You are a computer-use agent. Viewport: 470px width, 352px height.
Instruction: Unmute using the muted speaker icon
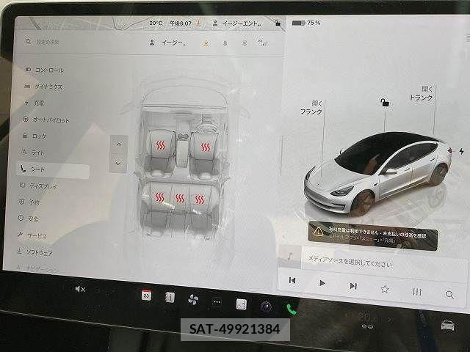[x=80, y=289]
